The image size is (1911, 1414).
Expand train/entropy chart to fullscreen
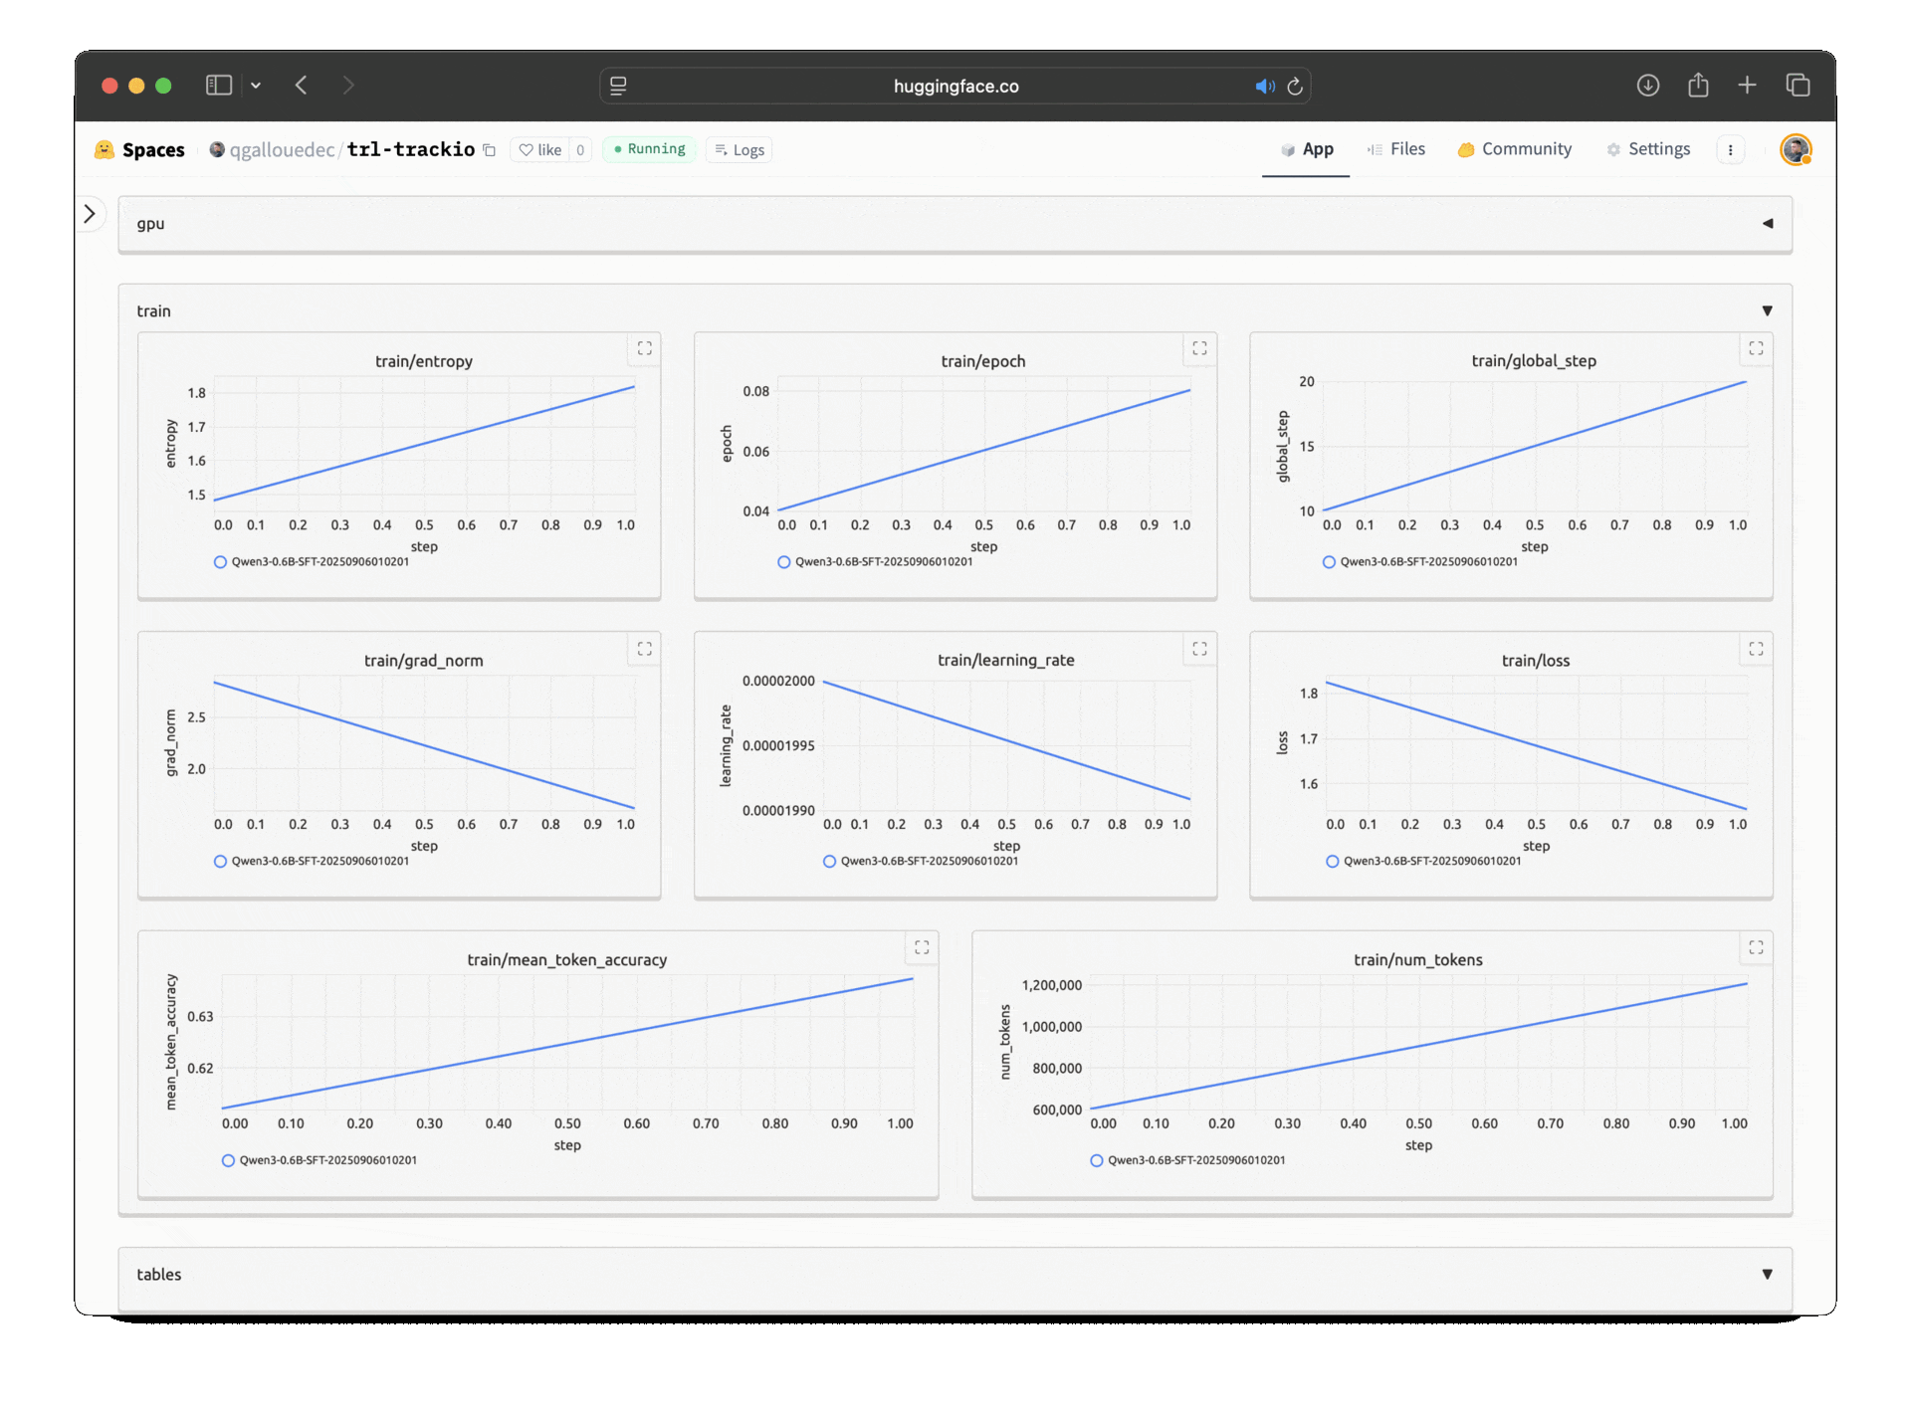coord(644,348)
